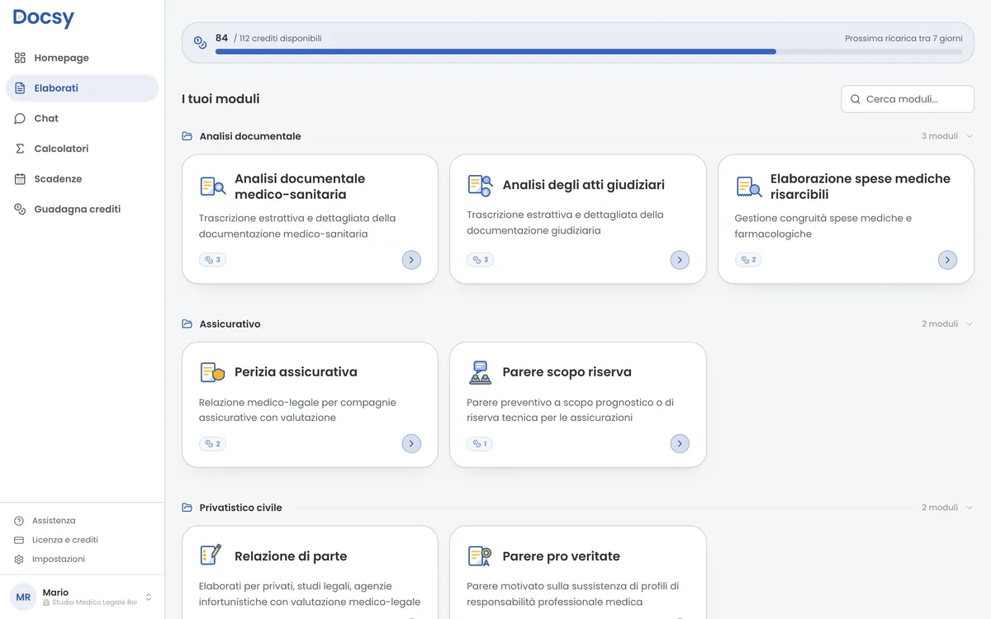
Task: Collapse the Privatistico civile section chevron
Action: coord(970,508)
